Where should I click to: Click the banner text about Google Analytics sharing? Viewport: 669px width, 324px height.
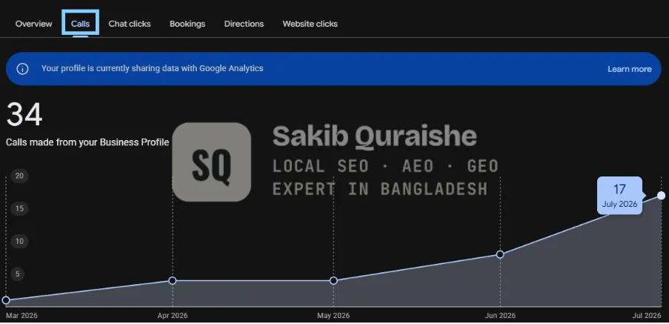(x=153, y=68)
